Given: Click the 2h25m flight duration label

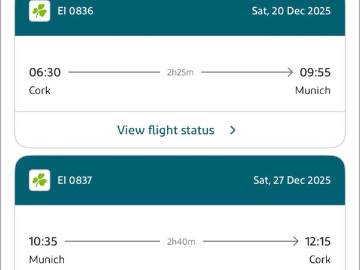Looking at the screenshot, I should point(180,73).
